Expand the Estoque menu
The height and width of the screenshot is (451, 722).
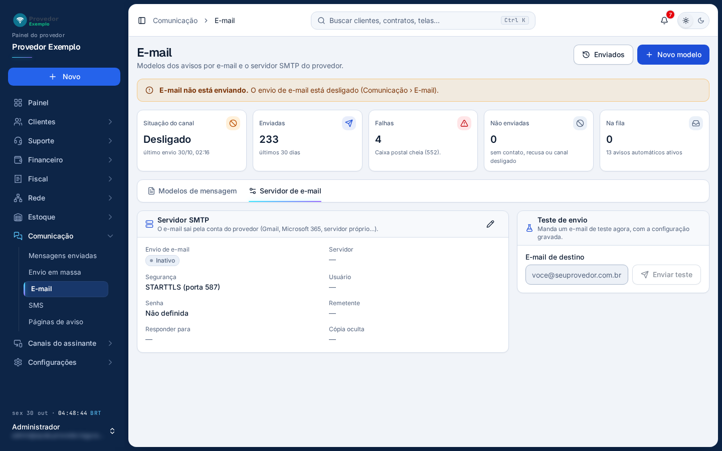[64, 217]
